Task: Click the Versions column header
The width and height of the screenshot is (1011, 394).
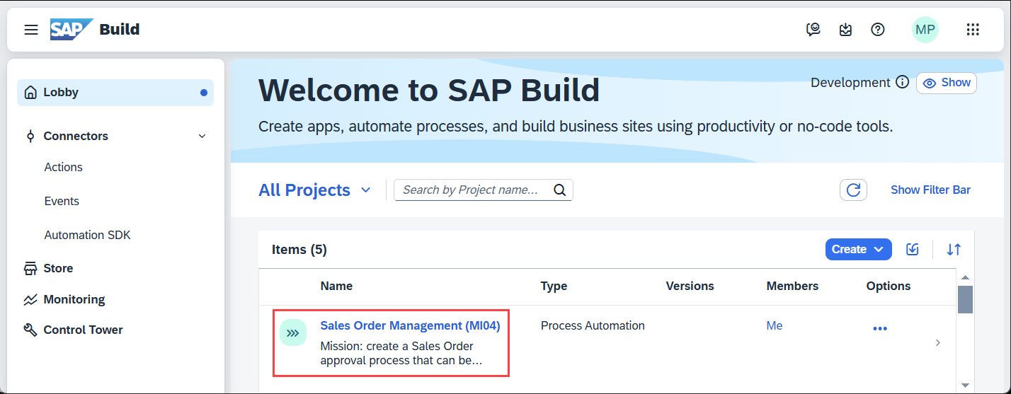Action: [690, 286]
